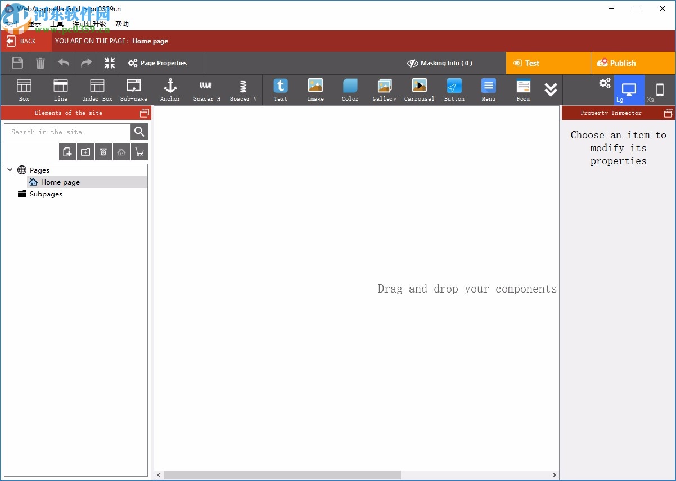Click the Publish button
Viewport: 676px width, 481px height.
633,63
